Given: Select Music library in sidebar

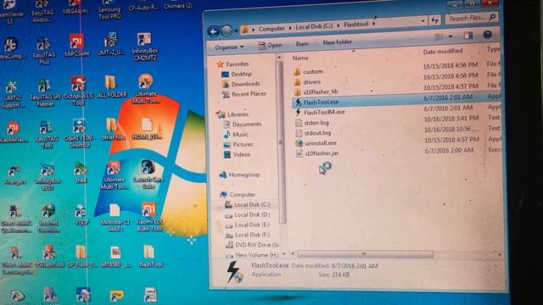Looking at the screenshot, I should click(236, 134).
